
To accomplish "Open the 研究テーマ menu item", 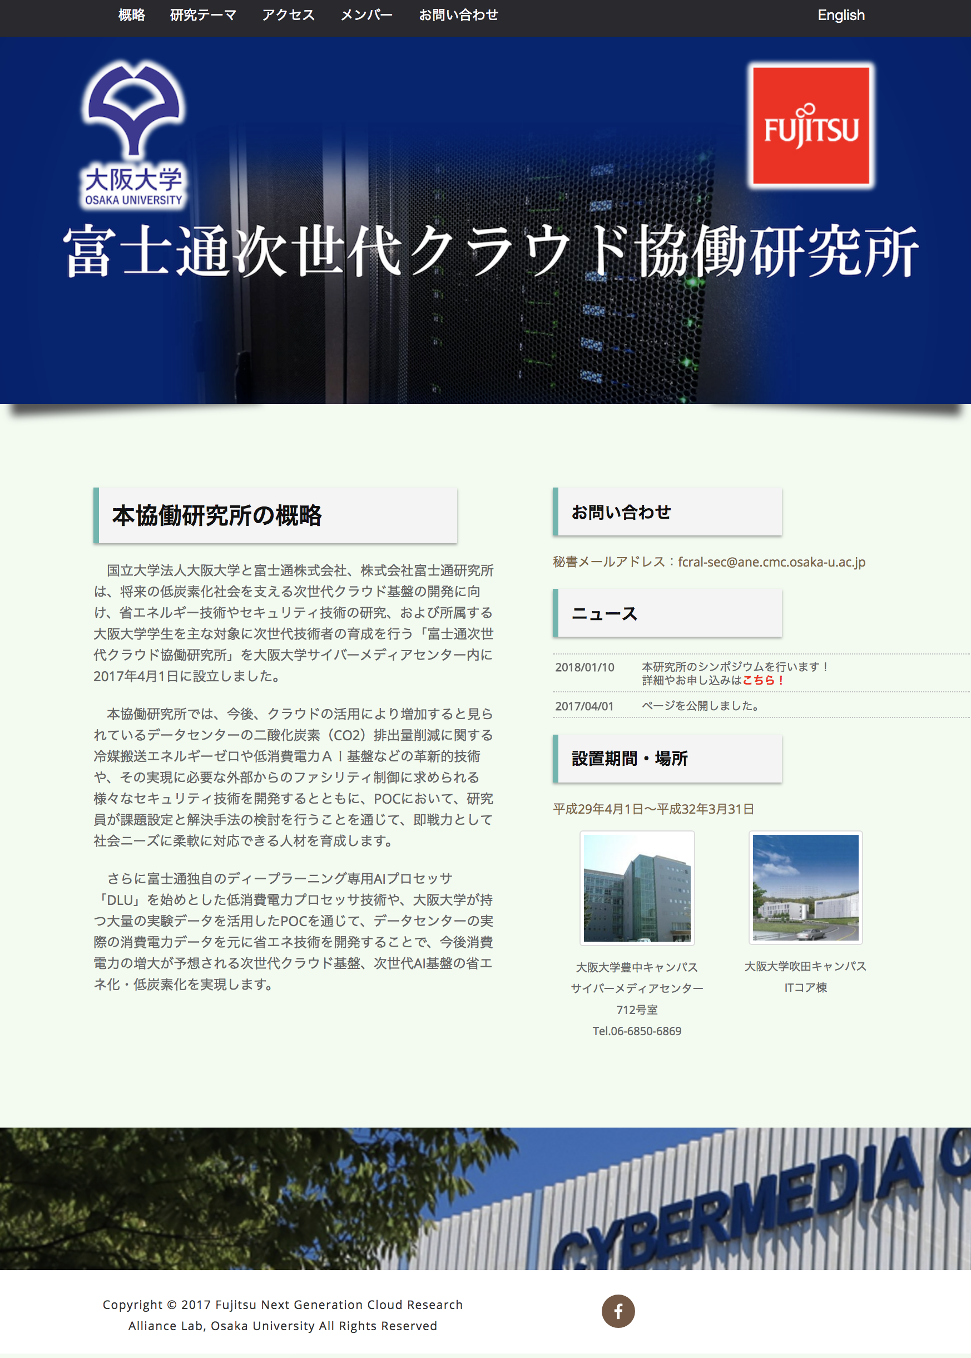I will coord(204,15).
